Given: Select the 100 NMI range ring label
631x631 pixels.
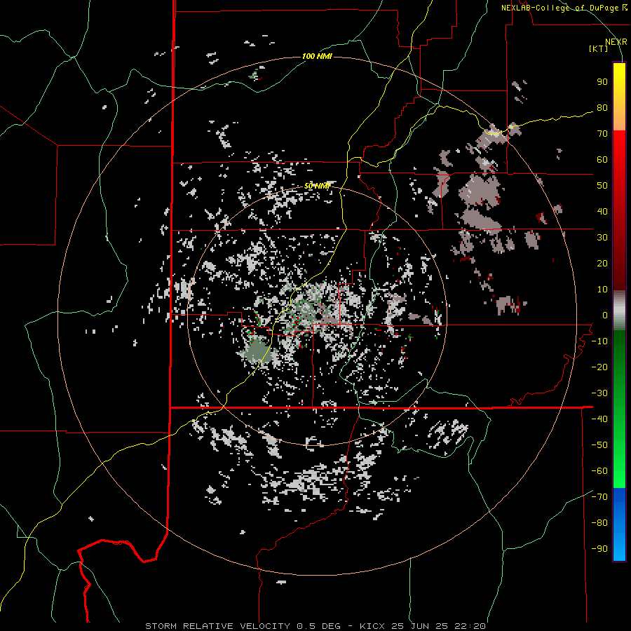Looking at the screenshot, I should coord(317,56).
